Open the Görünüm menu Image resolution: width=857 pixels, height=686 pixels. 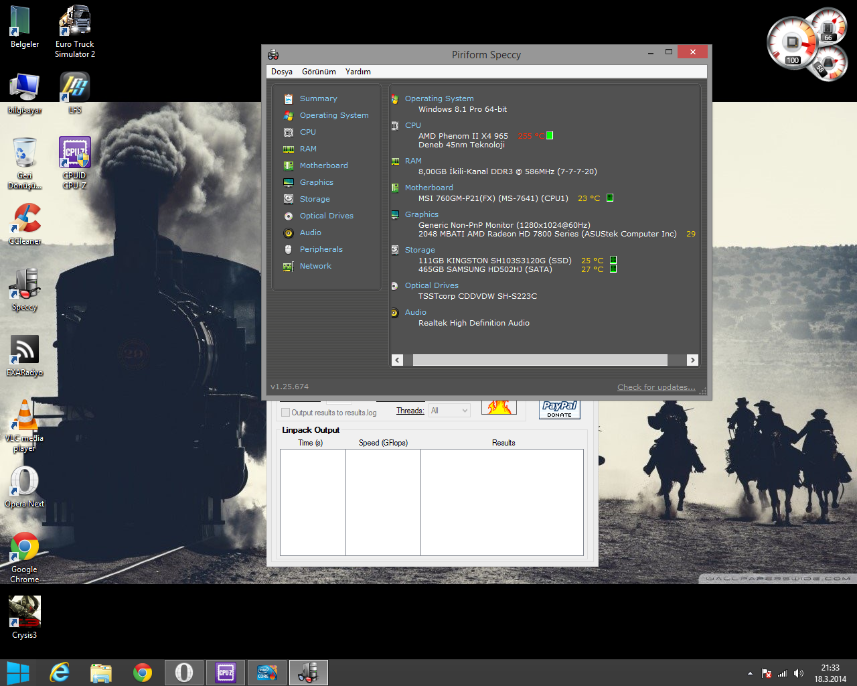coord(319,72)
